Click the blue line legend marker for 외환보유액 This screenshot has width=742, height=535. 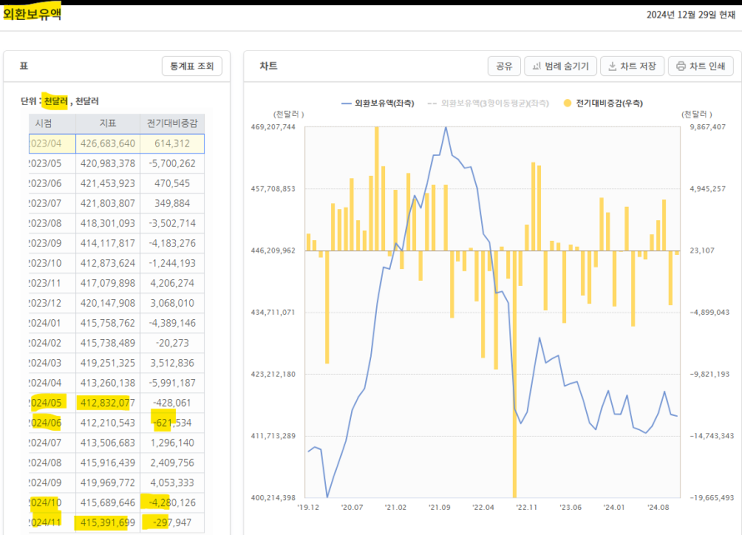pos(347,103)
